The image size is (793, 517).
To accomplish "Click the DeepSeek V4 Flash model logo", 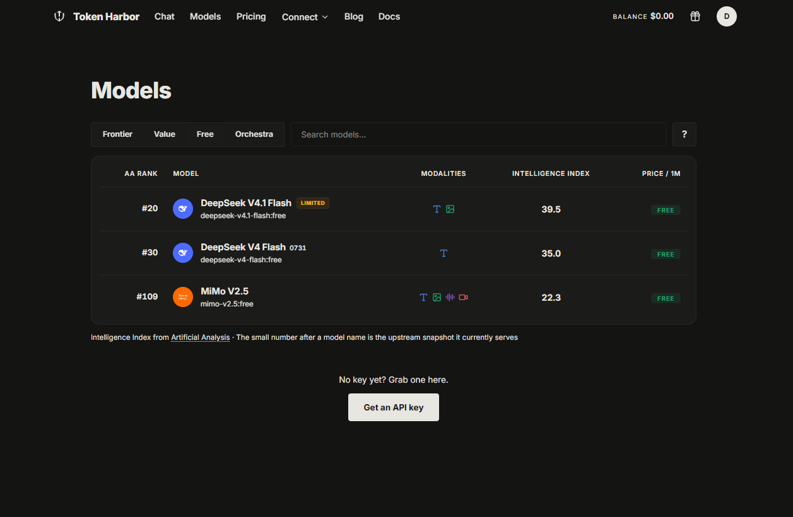I will click(183, 253).
